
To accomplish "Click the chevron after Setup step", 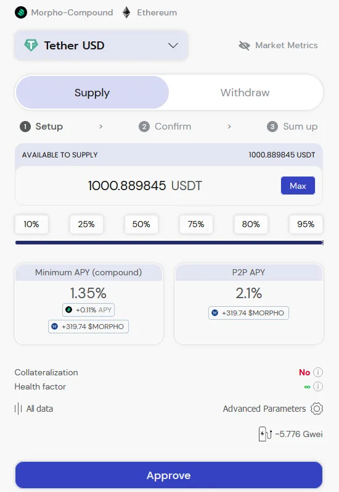I will [100, 127].
